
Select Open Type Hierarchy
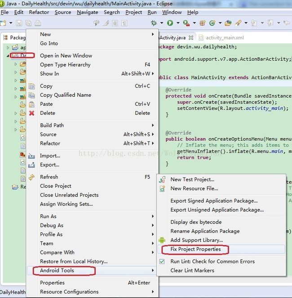click(x=65, y=65)
